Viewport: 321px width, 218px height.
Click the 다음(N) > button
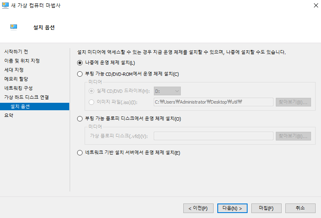tap(232, 208)
